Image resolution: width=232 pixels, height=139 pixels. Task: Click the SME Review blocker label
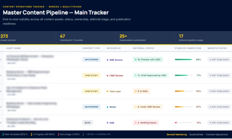[115, 60]
